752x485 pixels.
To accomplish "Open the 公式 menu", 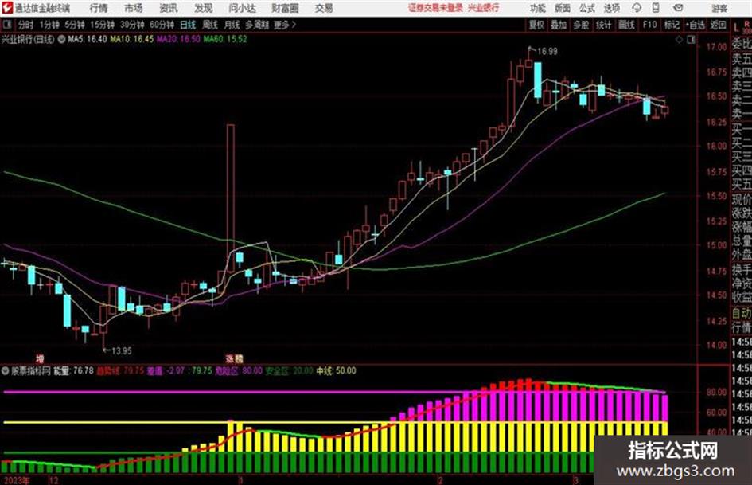I will (x=587, y=8).
